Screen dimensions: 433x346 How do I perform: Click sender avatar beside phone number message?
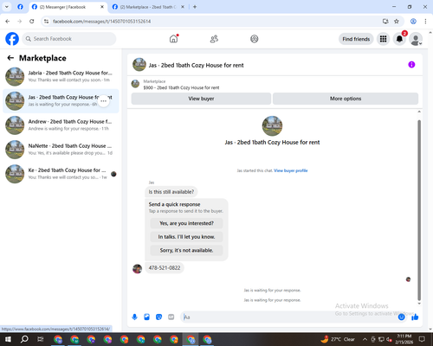coord(137,269)
